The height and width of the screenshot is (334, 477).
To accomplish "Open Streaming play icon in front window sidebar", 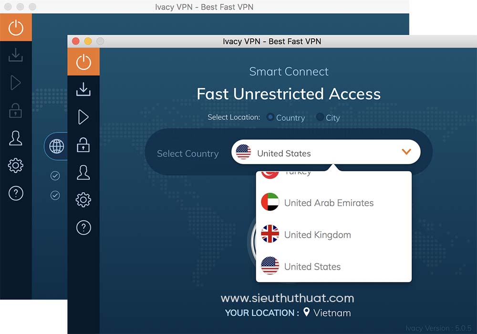I will [83, 117].
